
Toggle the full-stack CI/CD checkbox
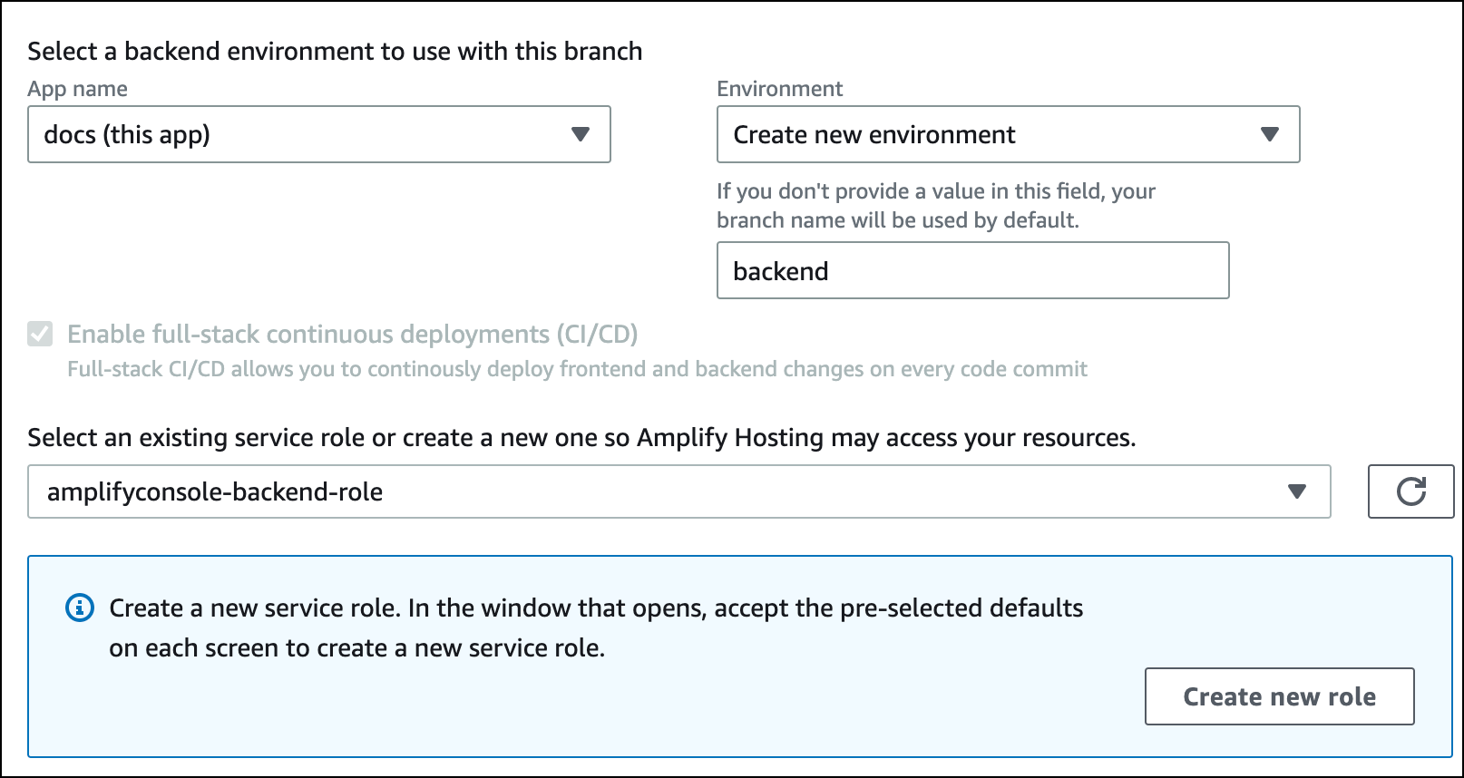40,335
